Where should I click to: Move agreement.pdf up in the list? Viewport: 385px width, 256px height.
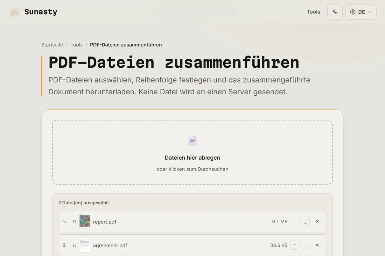coord(295,245)
